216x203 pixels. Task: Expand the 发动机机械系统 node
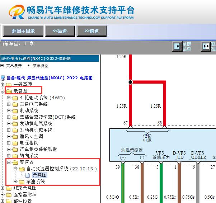(9, 130)
